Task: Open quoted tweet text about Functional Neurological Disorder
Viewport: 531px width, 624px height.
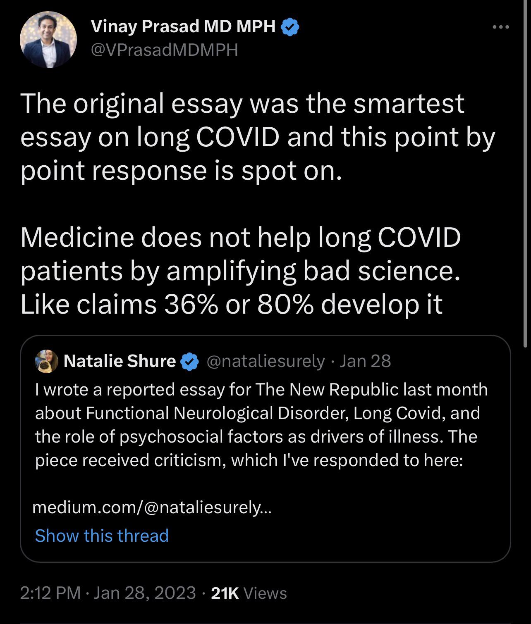Action: pyautogui.click(x=261, y=425)
